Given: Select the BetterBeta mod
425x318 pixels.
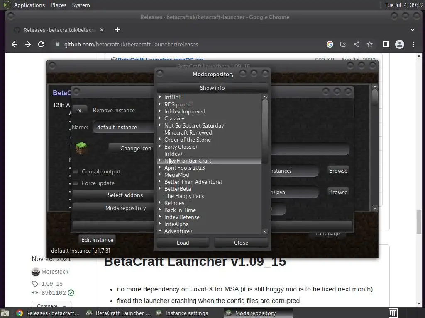Looking at the screenshot, I should coord(178,189).
